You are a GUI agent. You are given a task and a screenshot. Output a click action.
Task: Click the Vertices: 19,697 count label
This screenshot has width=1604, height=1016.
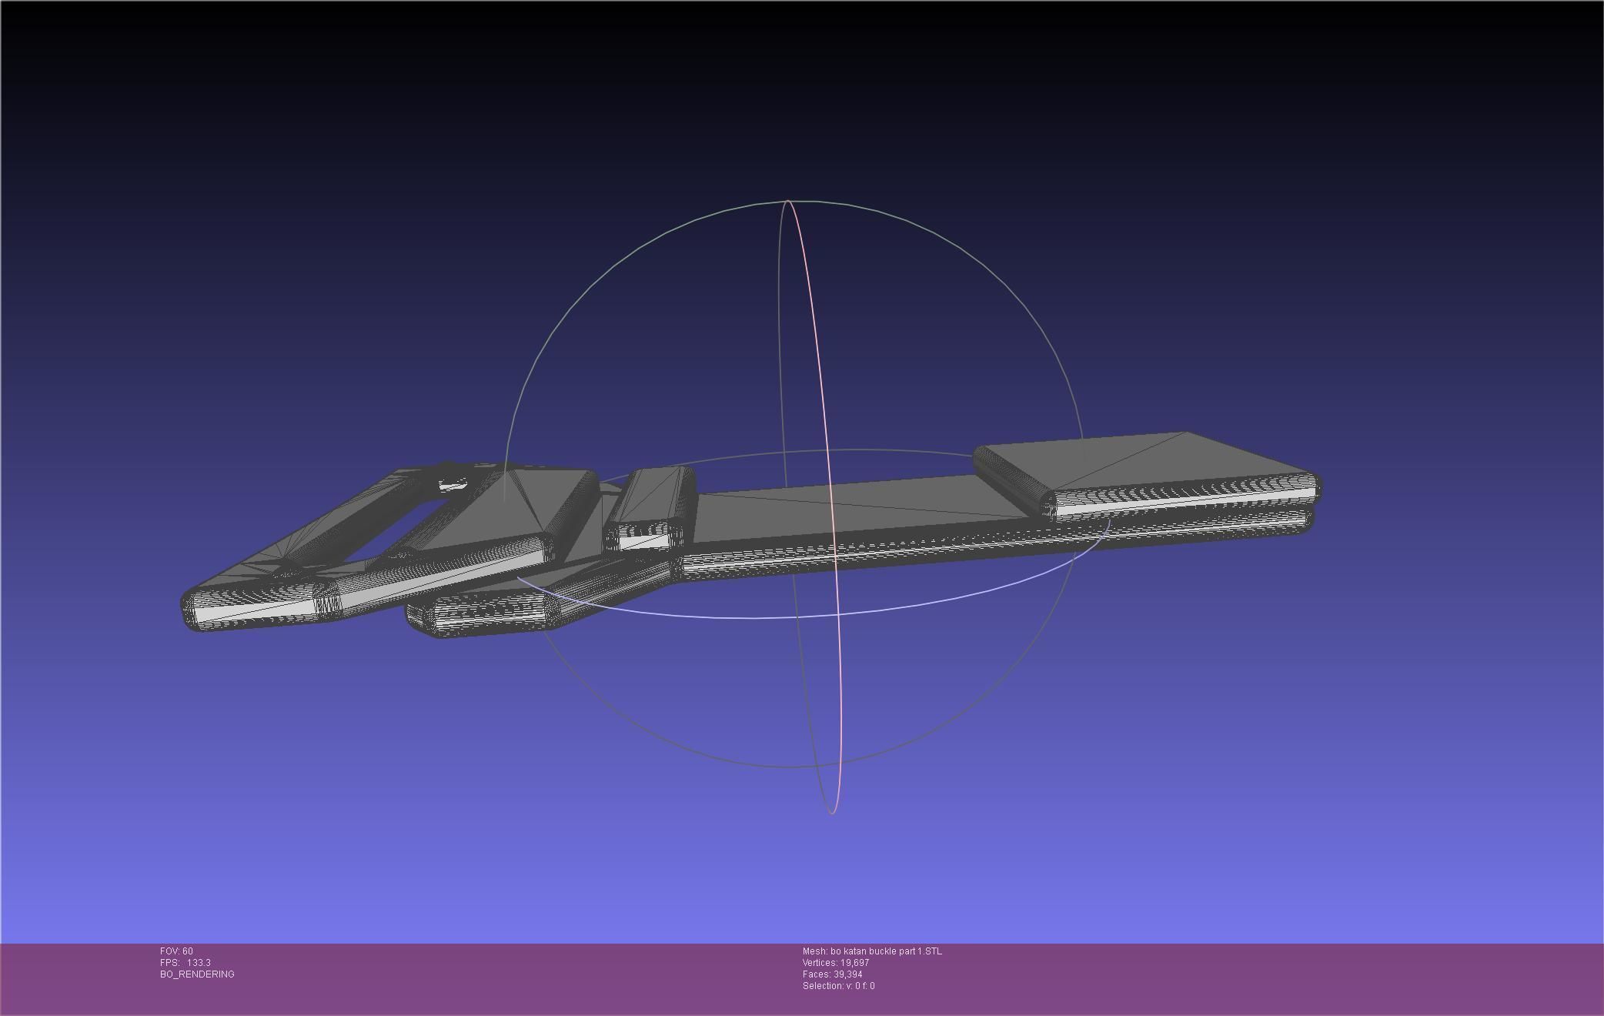(x=835, y=963)
